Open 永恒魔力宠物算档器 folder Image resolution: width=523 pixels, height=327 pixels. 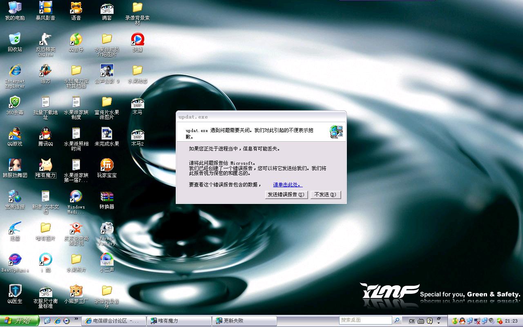click(76, 76)
